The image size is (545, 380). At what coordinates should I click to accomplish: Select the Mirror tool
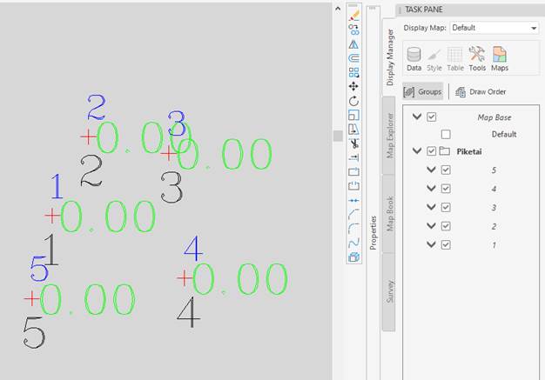[x=353, y=43]
